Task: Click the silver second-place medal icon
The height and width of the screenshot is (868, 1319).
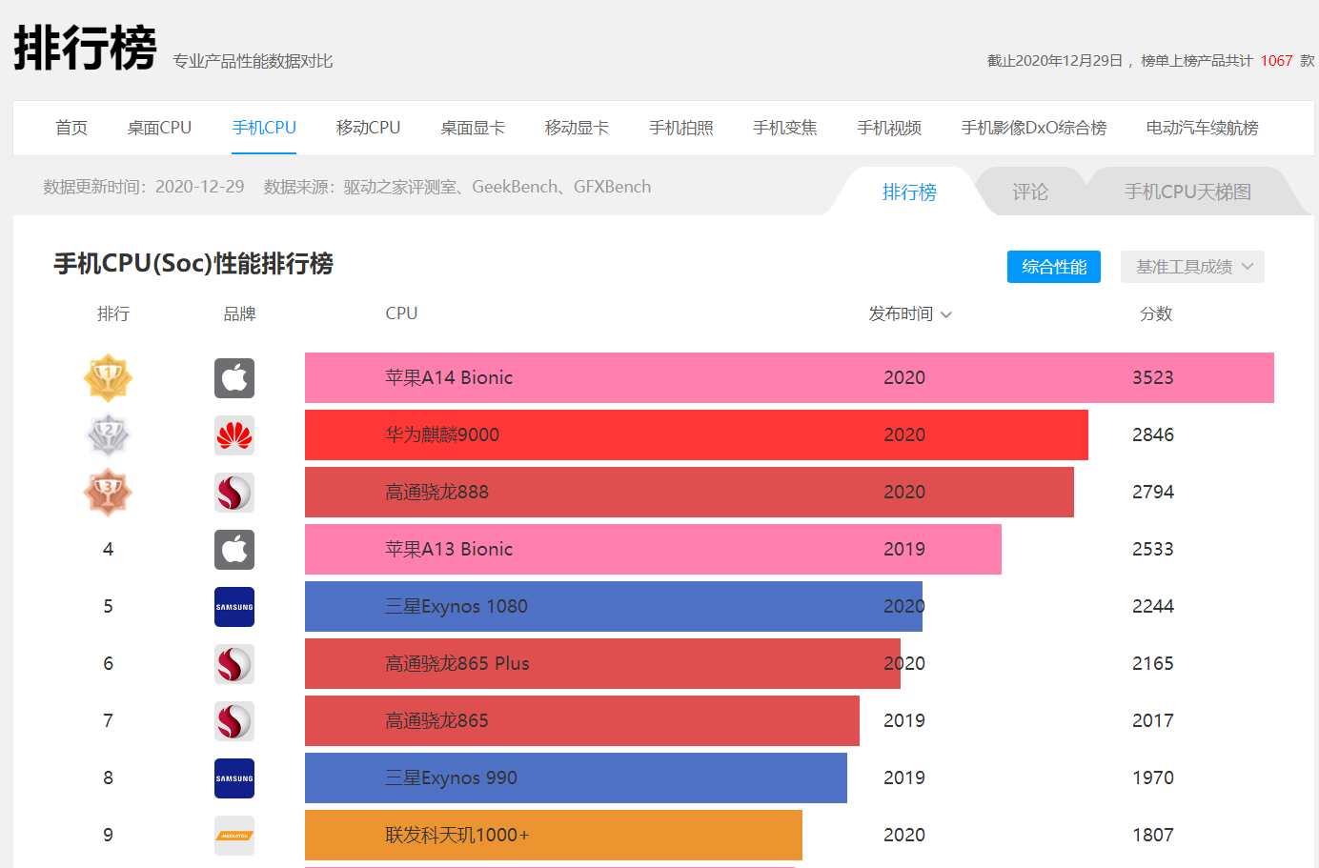Action: pyautogui.click(x=108, y=435)
